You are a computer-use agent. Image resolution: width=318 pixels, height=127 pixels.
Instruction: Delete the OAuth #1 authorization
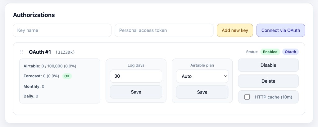click(x=268, y=81)
